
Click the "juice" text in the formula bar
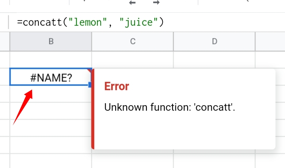pos(139,22)
